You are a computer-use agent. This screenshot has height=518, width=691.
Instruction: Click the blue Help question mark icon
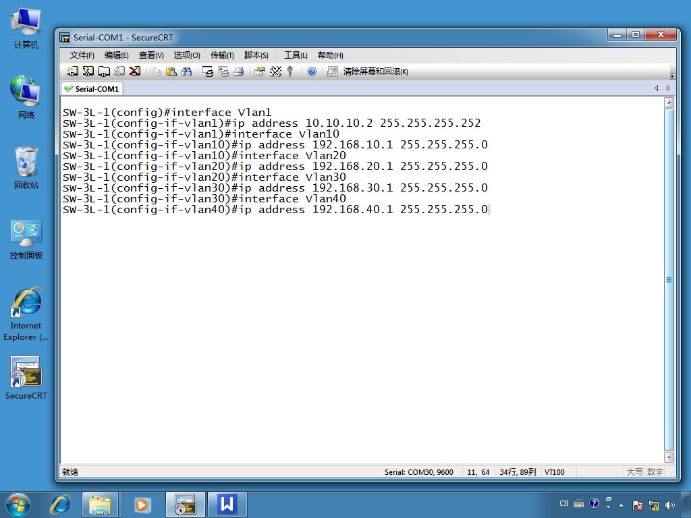click(312, 71)
